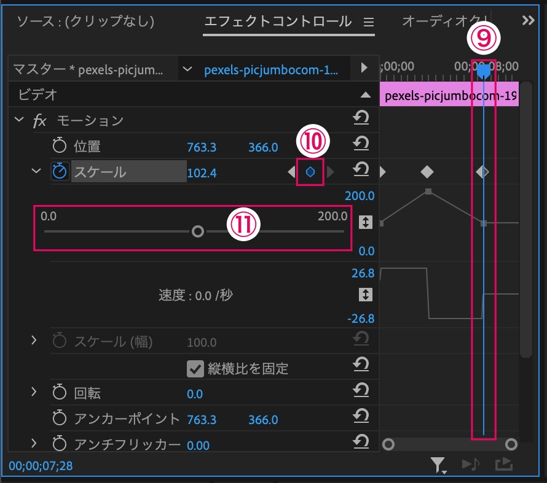The image size is (547, 483).
Task: Open the filter properties funnel icon
Action: tap(438, 465)
